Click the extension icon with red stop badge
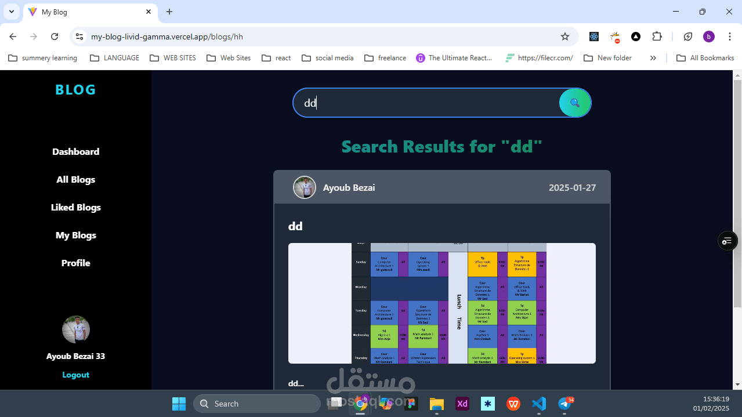The width and height of the screenshot is (742, 417). tap(615, 37)
